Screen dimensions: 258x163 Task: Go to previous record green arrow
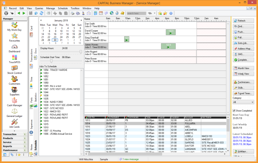(x=19, y=13)
